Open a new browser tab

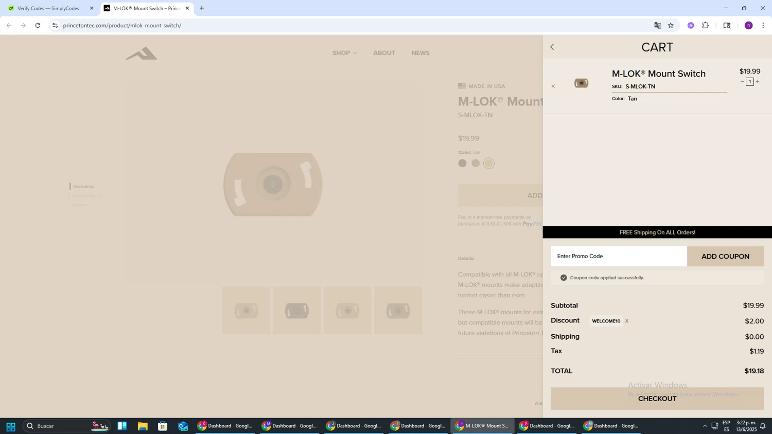click(202, 8)
